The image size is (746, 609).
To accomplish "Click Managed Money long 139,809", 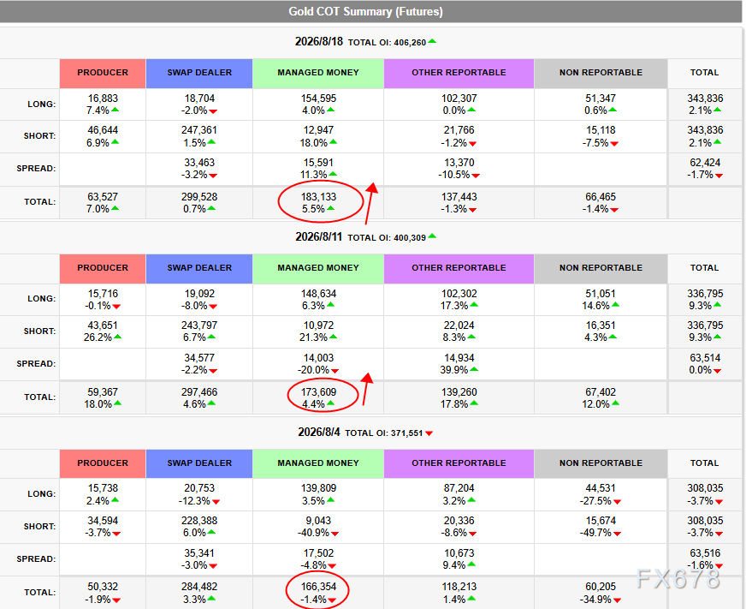I will [x=318, y=488].
